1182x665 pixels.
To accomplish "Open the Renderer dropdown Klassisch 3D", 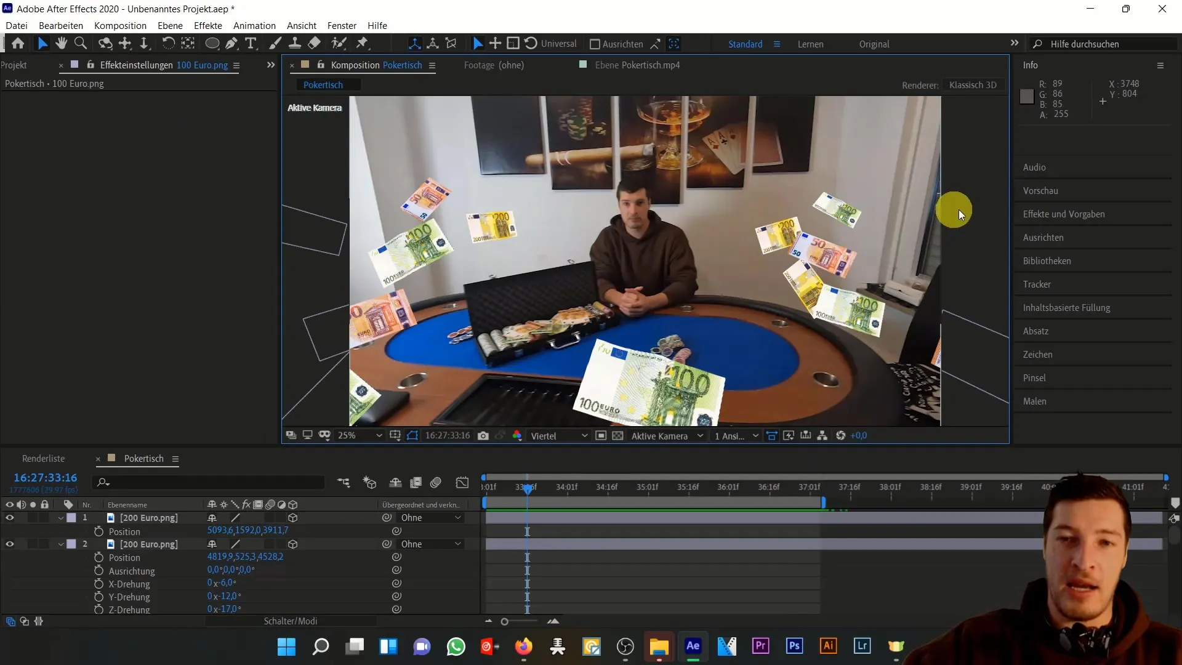I will click(973, 84).
